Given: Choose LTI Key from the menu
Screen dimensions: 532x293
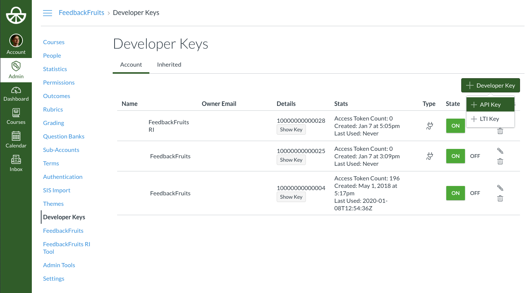Looking at the screenshot, I should pos(490,119).
